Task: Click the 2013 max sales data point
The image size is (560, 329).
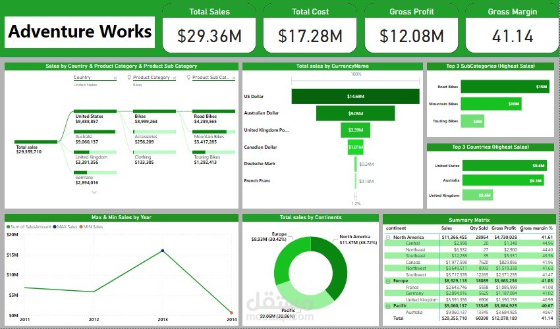Action: [163, 251]
